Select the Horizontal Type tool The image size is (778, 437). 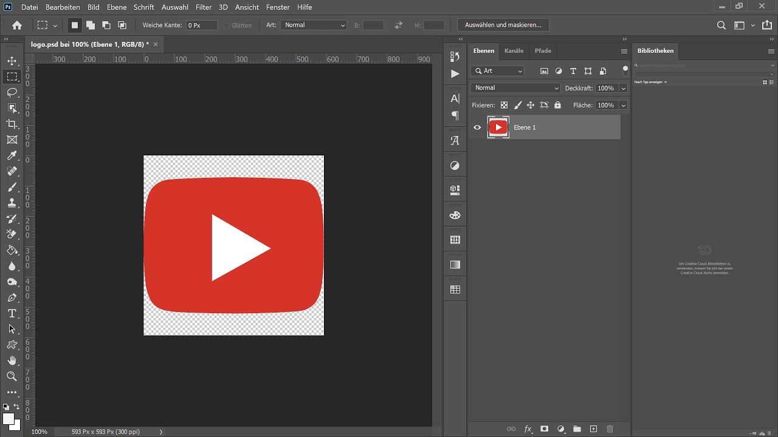[x=12, y=313]
